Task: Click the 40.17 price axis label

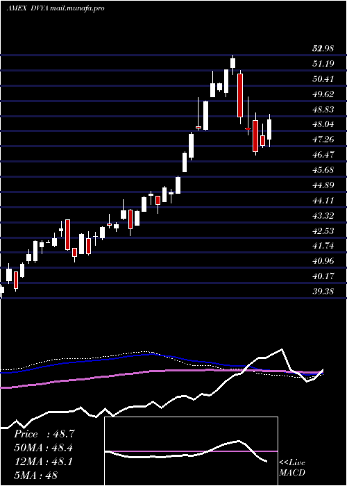Action: point(323,276)
